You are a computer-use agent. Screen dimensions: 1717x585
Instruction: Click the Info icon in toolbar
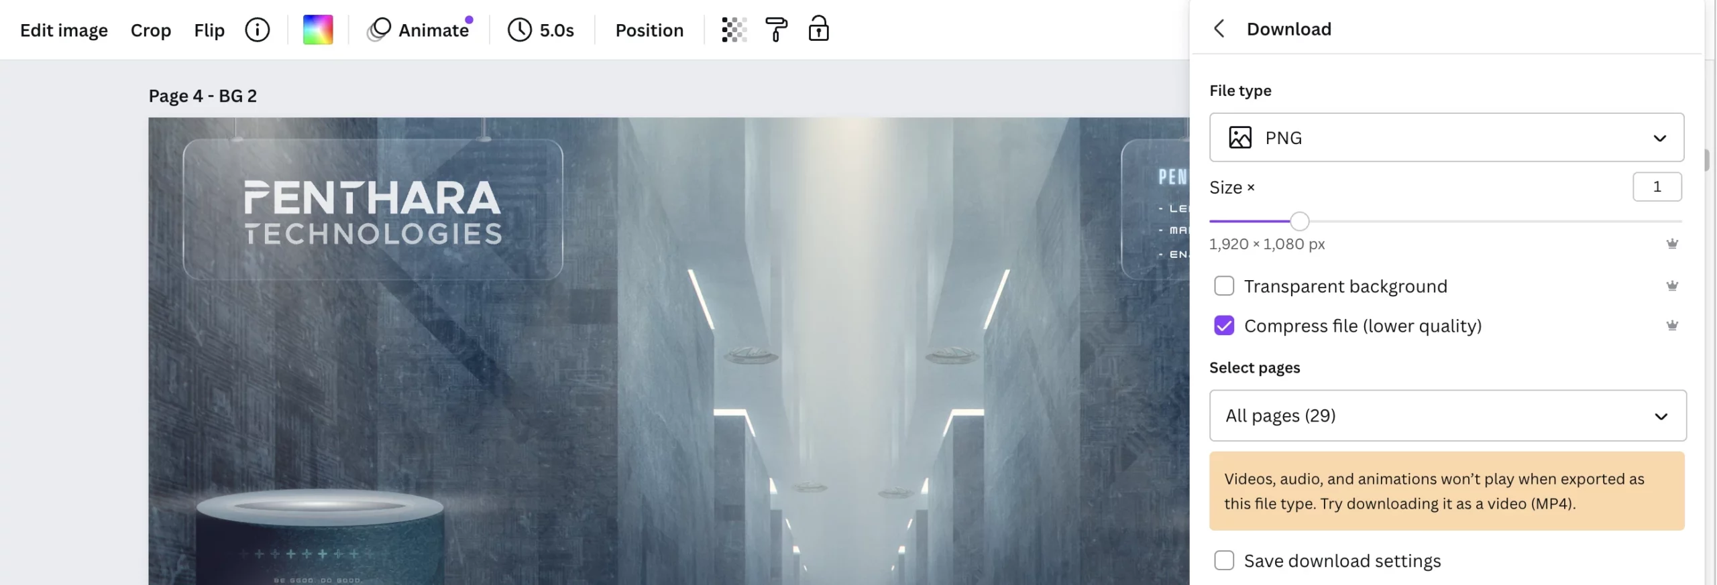pyautogui.click(x=257, y=30)
